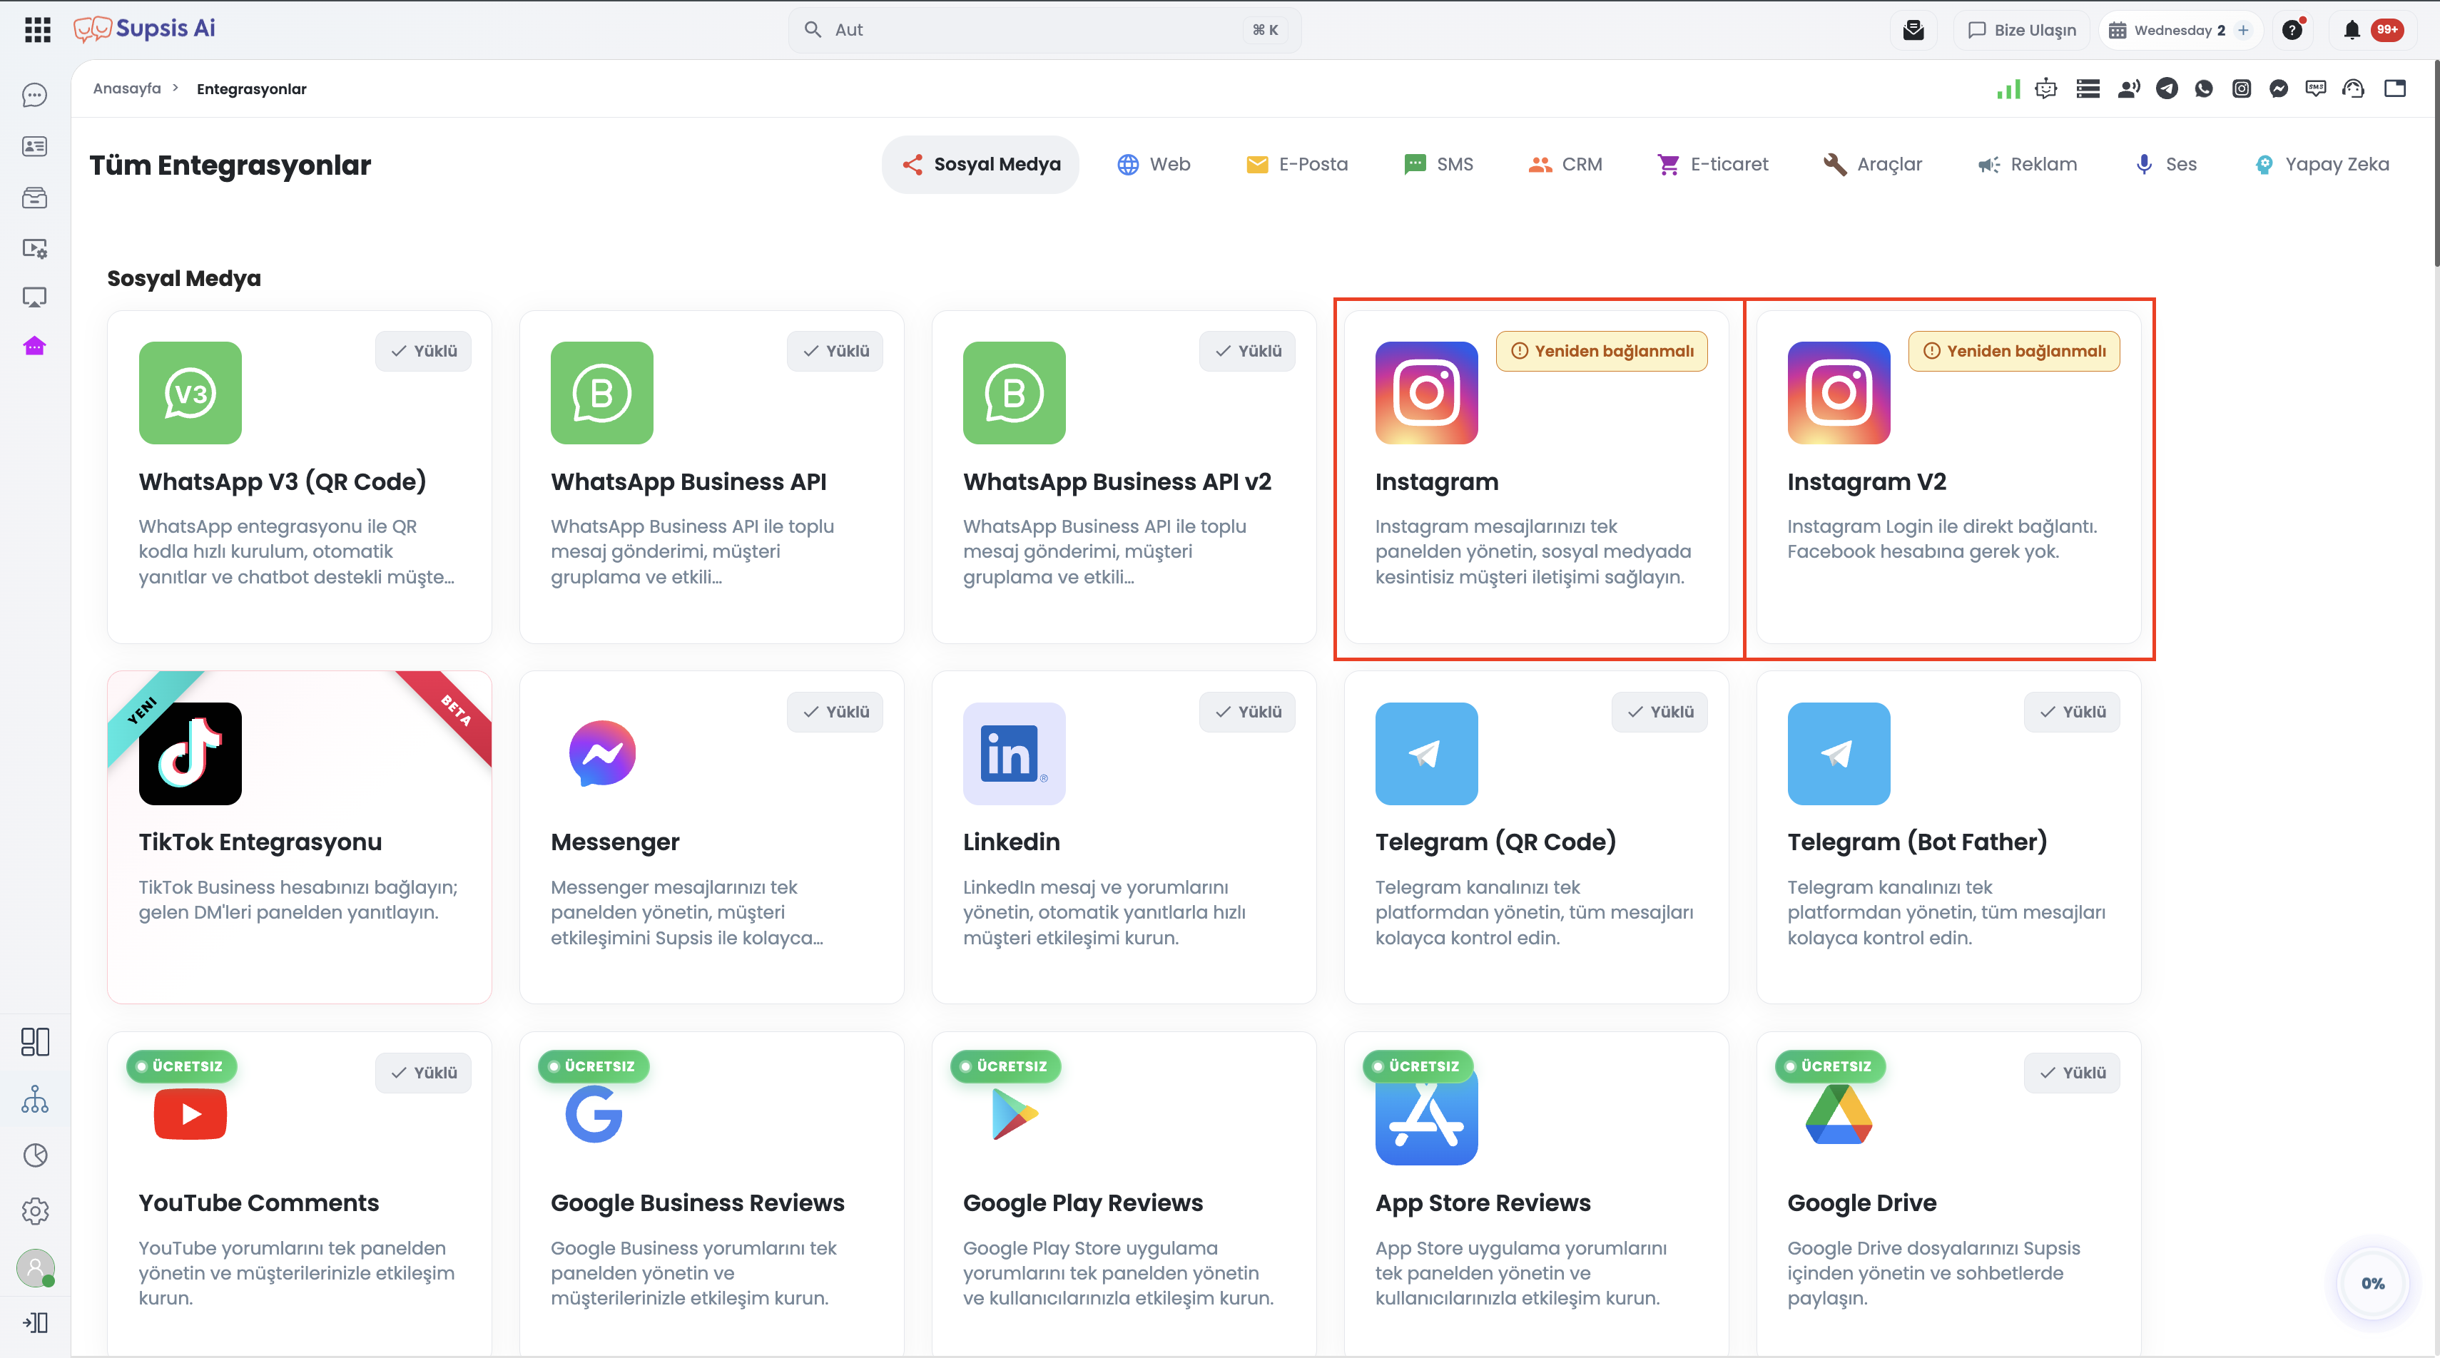Open the Google Drive card title
The image size is (2440, 1358).
click(x=1861, y=1203)
